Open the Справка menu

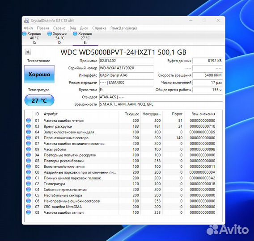(99, 28)
